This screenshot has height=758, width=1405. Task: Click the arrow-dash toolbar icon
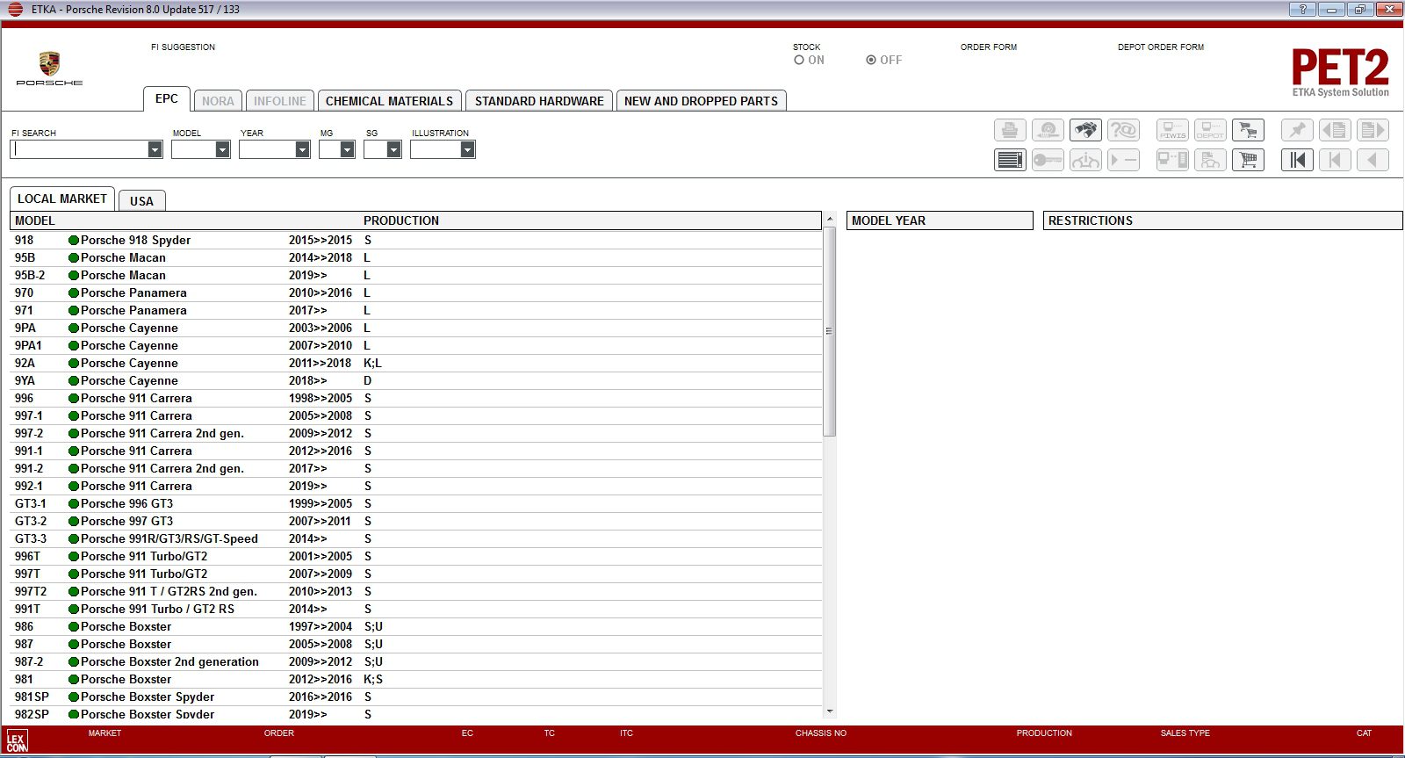click(x=1123, y=160)
